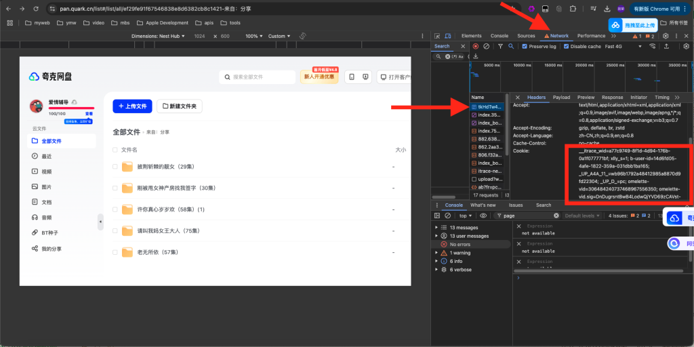The height and width of the screenshot is (347, 694).
Task: Tick checkbox for 许你真心岁岁欢 folder
Action: click(x=115, y=209)
